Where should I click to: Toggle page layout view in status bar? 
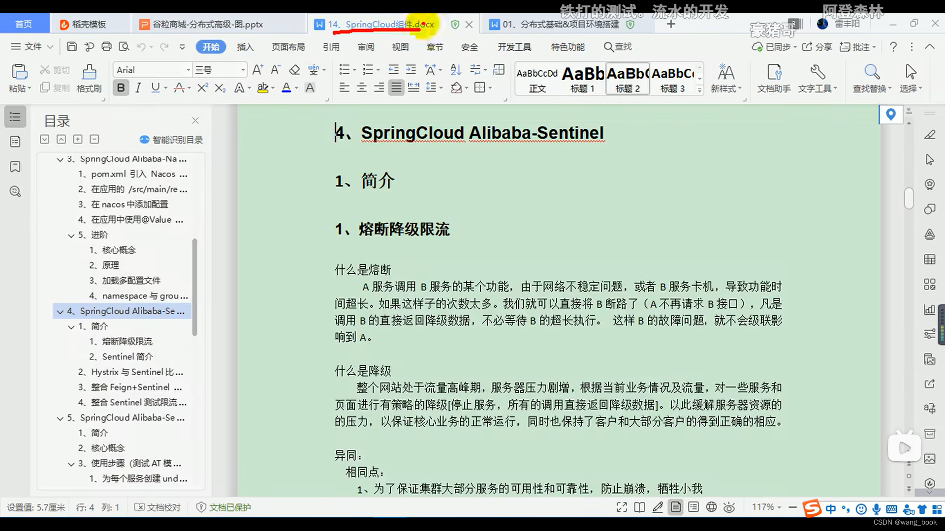(676, 507)
